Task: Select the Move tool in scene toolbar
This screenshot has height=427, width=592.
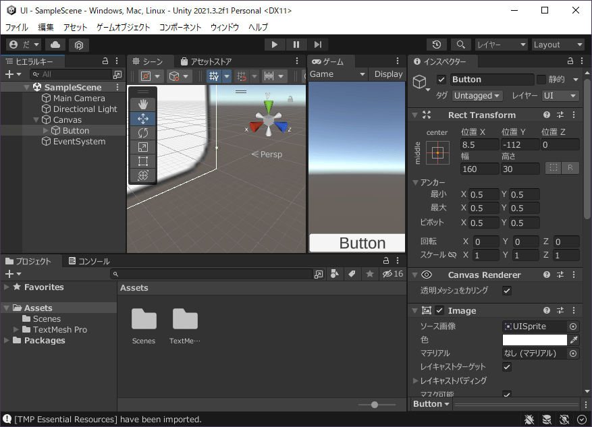Action: [x=142, y=119]
